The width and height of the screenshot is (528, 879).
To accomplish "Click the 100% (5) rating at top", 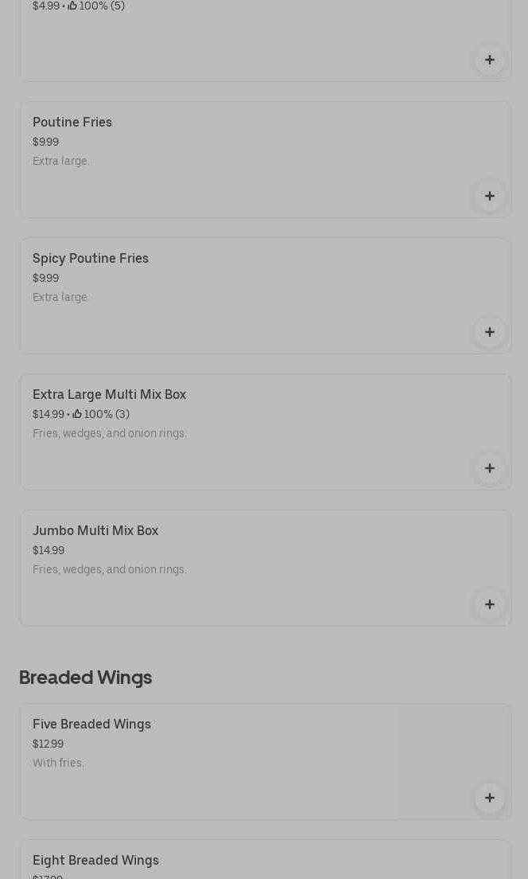I will coord(97,6).
